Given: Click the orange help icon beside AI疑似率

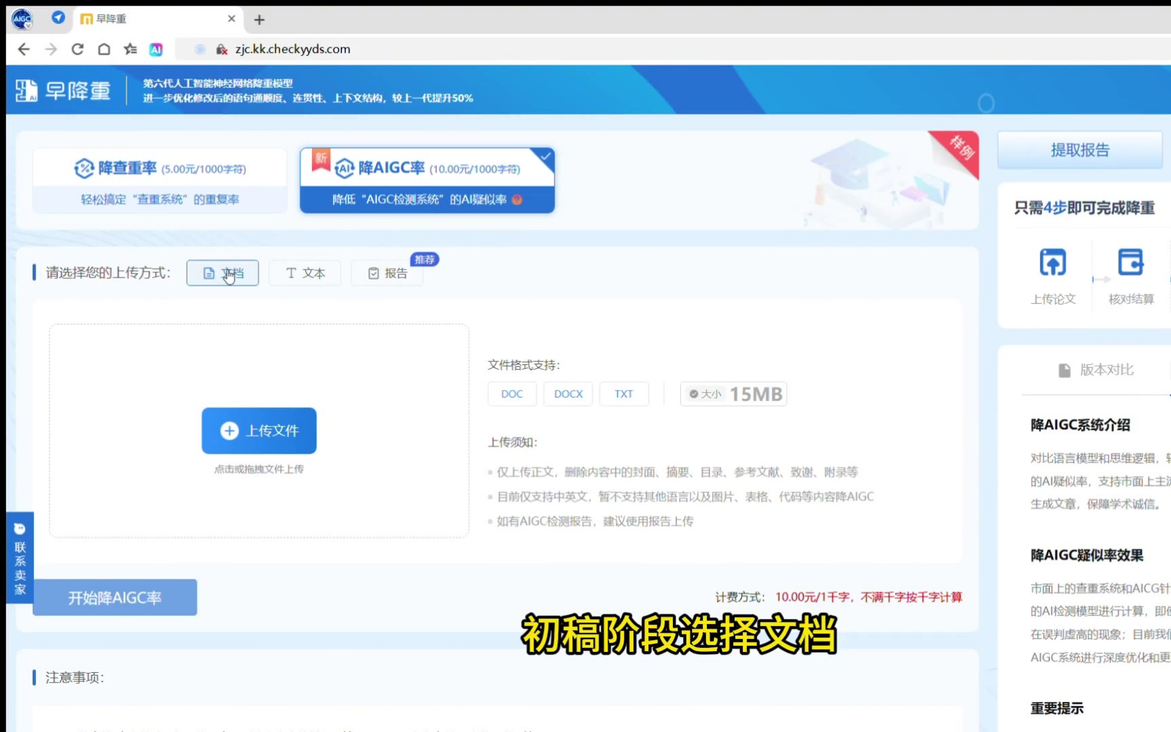Looking at the screenshot, I should (x=517, y=200).
